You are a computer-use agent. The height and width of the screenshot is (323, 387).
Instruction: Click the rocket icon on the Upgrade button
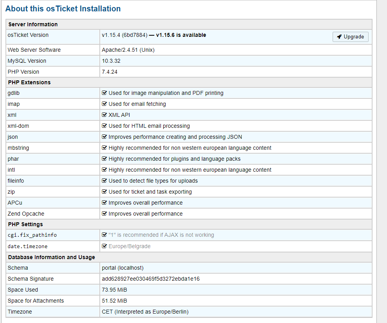pyautogui.click(x=339, y=37)
